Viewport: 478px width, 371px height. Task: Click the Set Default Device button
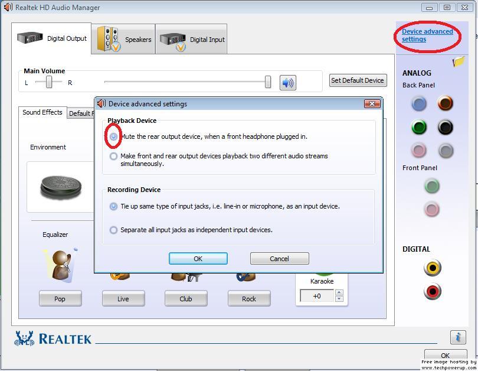358,80
